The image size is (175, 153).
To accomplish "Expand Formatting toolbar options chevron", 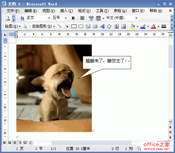I will [172, 18].
